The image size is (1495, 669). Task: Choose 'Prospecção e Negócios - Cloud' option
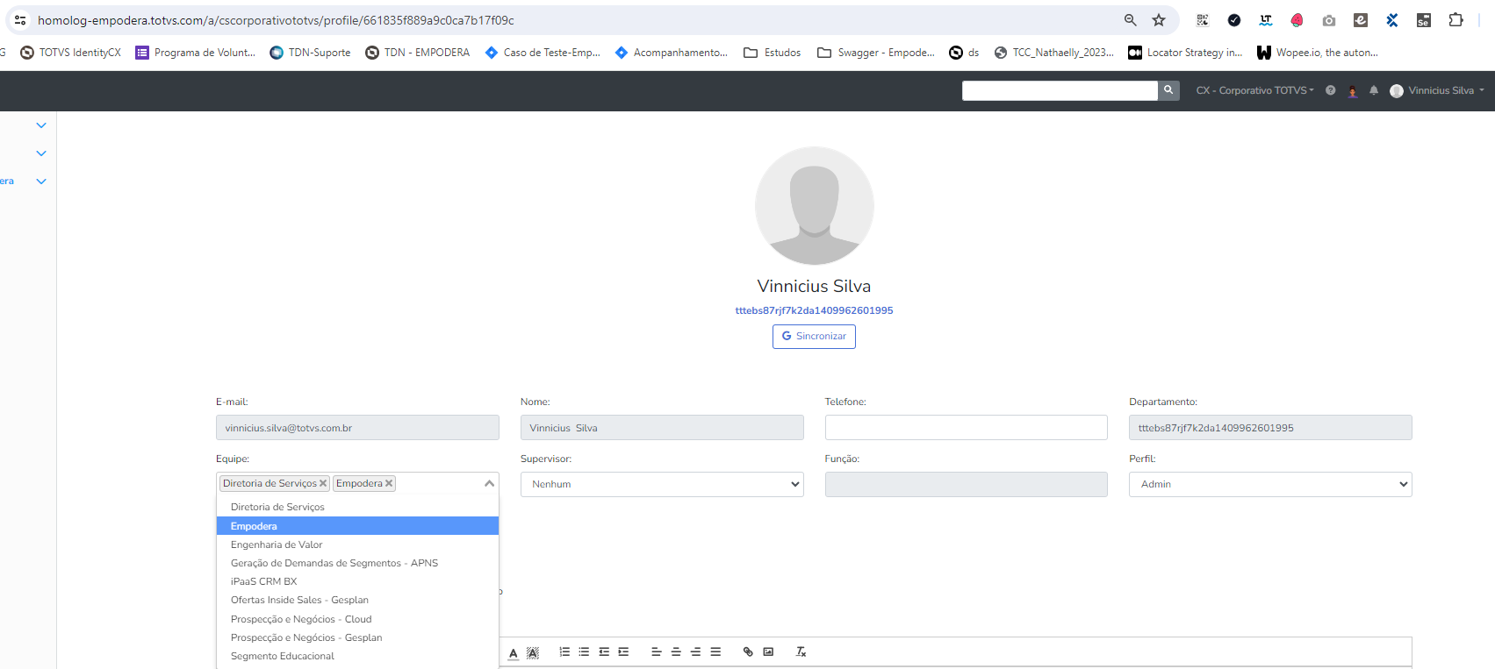point(357,619)
